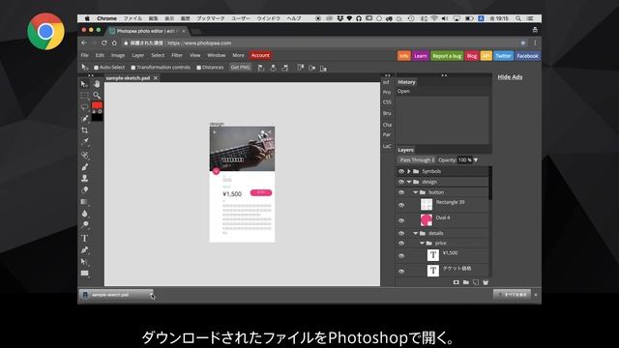
Task: Add a raster mask to the layer
Action: point(456,282)
